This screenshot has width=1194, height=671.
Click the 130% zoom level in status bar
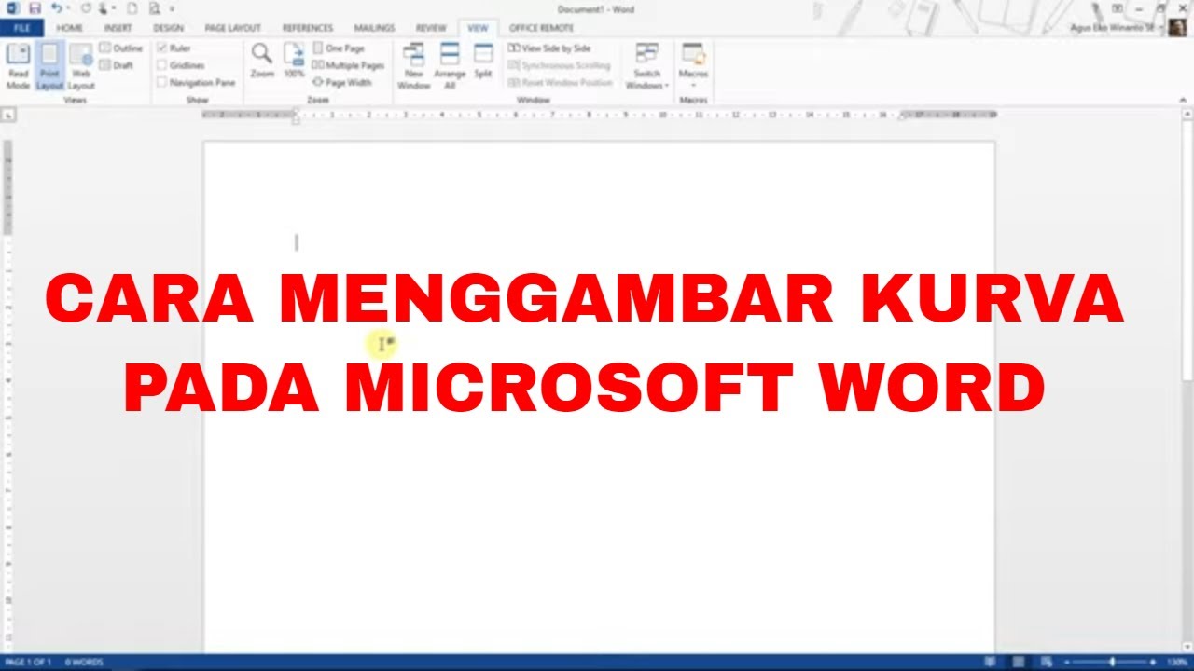coord(1178,662)
